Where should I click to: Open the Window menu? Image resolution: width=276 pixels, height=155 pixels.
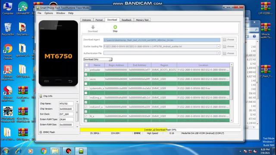60,13
